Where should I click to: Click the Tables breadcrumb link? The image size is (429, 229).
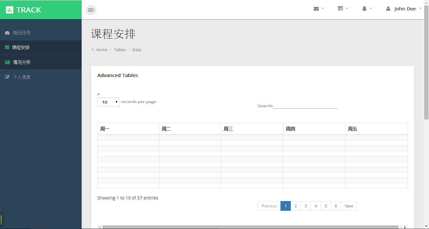(120, 50)
